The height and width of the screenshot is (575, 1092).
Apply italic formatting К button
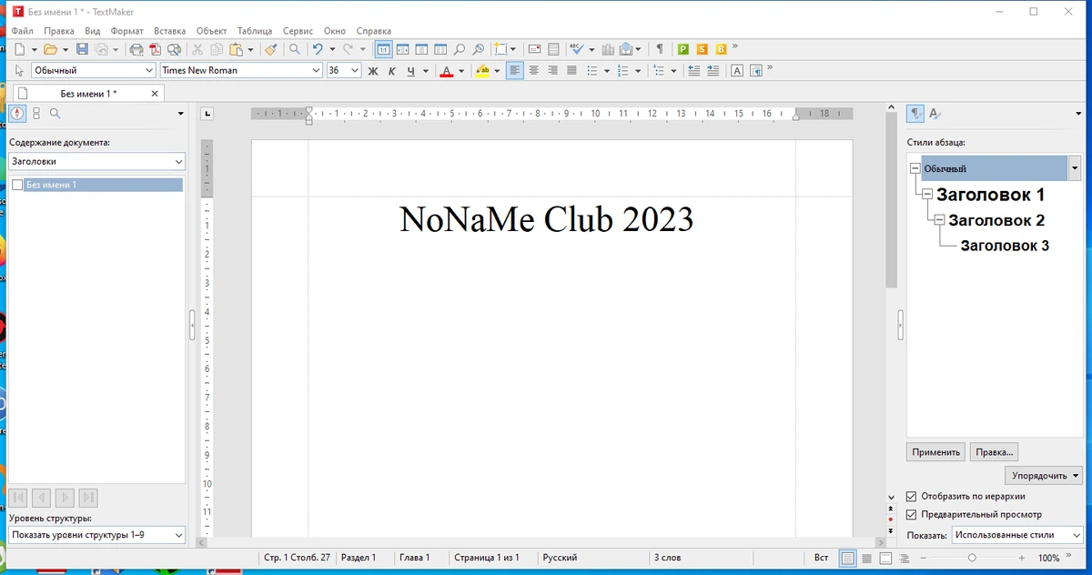coord(392,70)
